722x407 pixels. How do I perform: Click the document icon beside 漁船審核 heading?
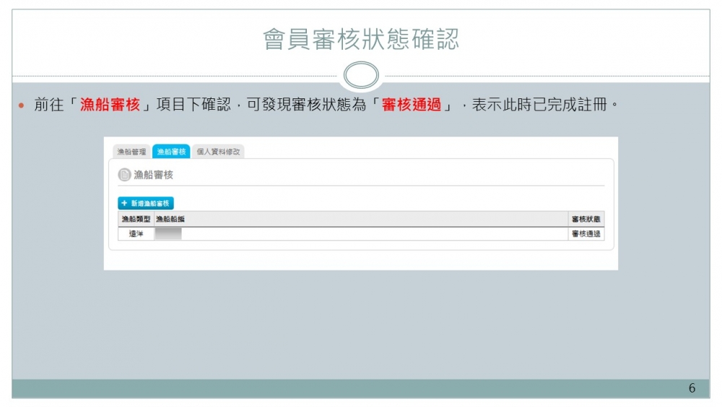(x=124, y=175)
